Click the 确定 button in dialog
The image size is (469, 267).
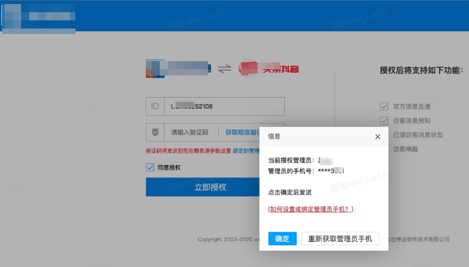point(282,238)
